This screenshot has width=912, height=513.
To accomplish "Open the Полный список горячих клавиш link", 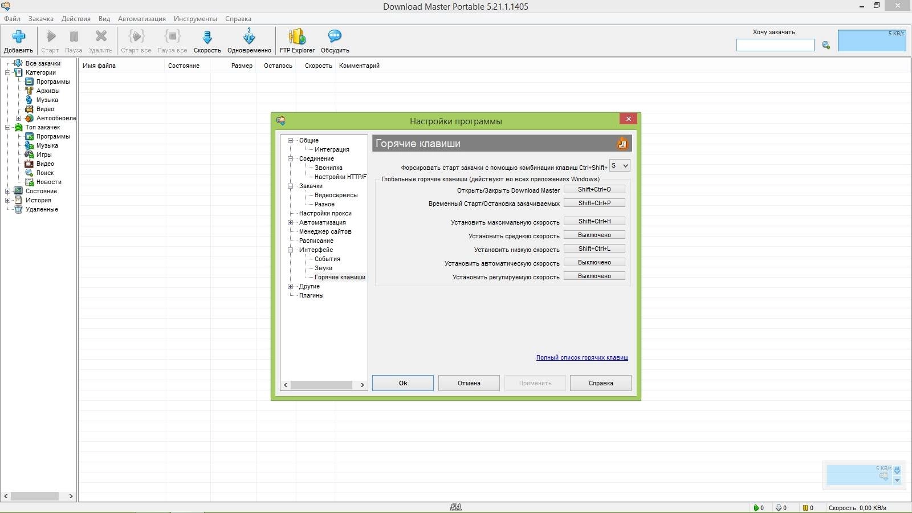I will [582, 357].
